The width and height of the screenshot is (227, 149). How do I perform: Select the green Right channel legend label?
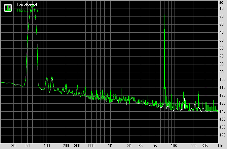pos(28,10)
